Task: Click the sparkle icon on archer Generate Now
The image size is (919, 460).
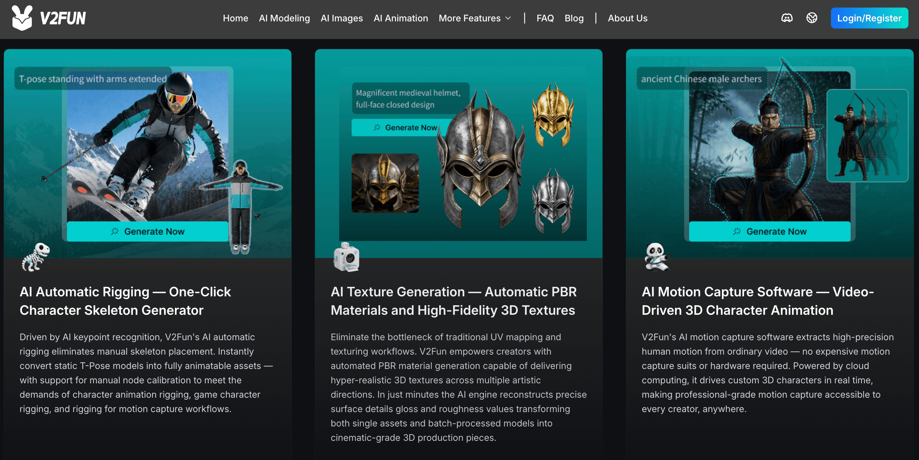Action: pyautogui.click(x=737, y=231)
